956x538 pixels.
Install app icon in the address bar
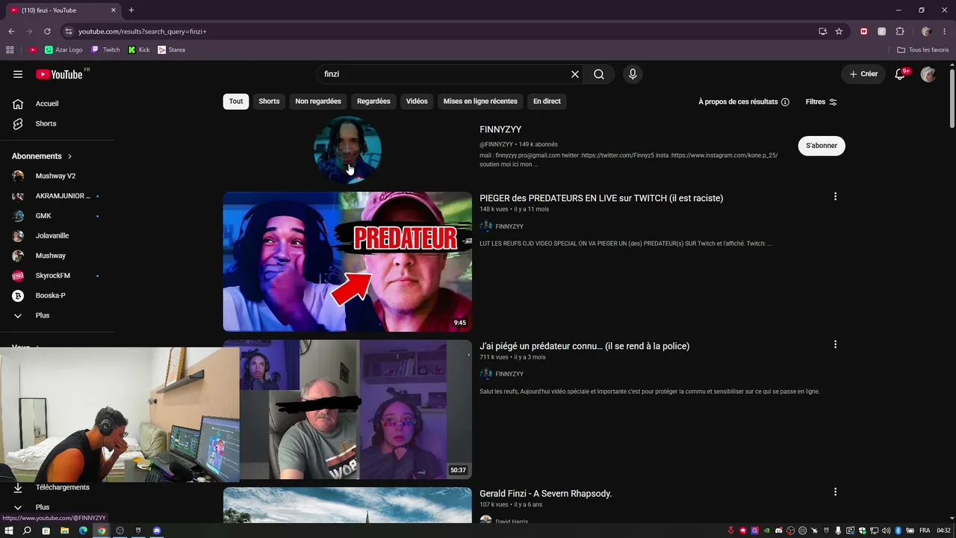click(x=822, y=31)
